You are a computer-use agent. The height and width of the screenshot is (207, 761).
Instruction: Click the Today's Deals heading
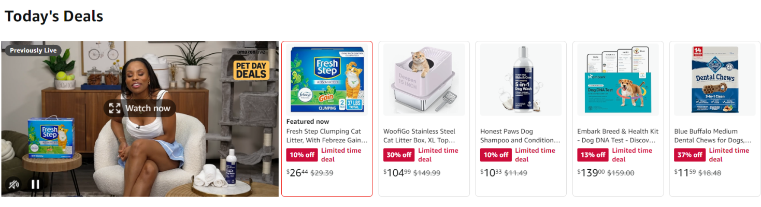coord(54,16)
